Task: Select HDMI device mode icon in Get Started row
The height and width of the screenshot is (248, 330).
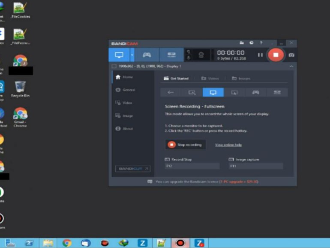Action: [277, 93]
